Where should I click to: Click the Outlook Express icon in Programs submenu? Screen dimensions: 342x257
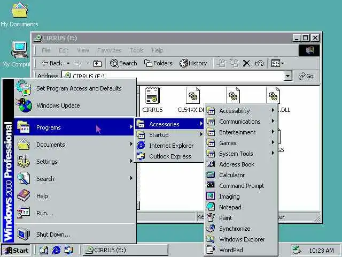point(141,156)
